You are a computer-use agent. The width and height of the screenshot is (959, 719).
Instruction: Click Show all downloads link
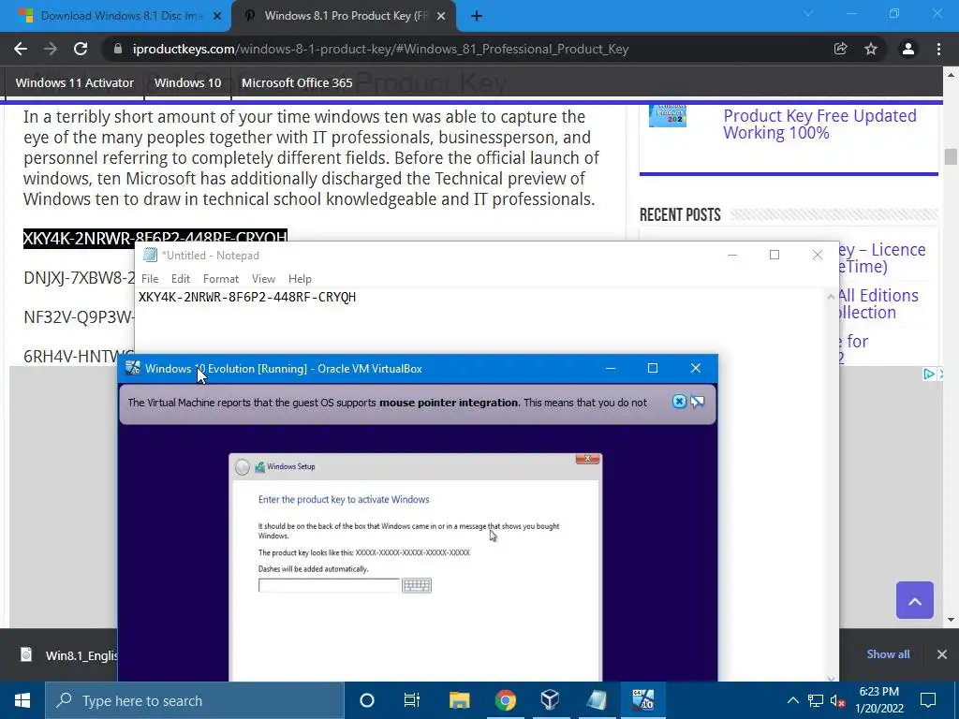(888, 654)
